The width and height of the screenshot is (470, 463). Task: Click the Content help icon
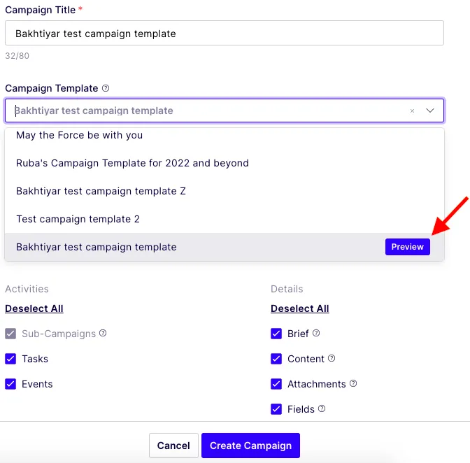tap(332, 358)
